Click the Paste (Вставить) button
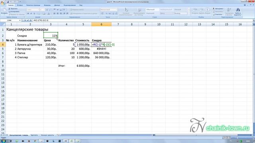The image size is (255, 143). (x=4, y=11)
